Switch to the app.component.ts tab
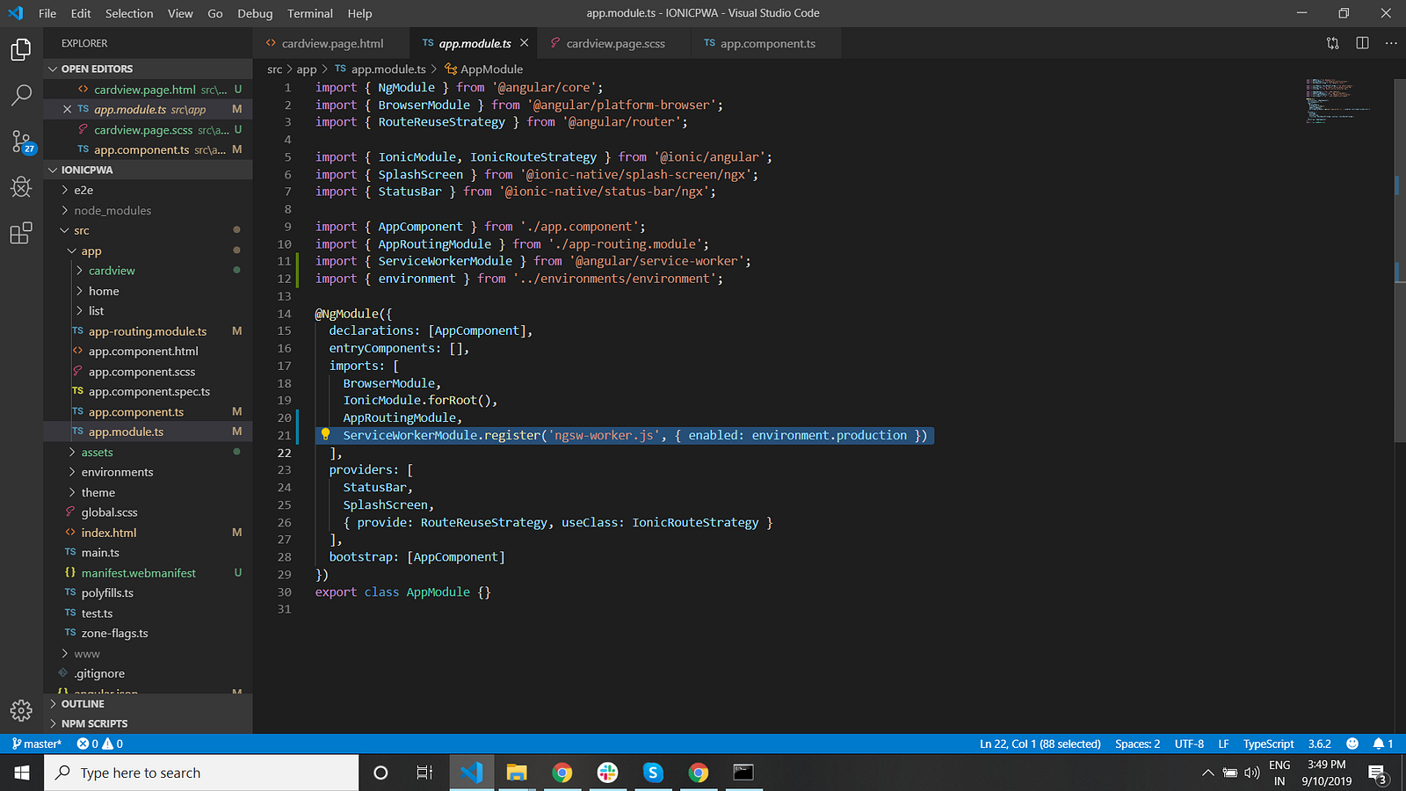Image resolution: width=1406 pixels, height=791 pixels. (x=767, y=43)
